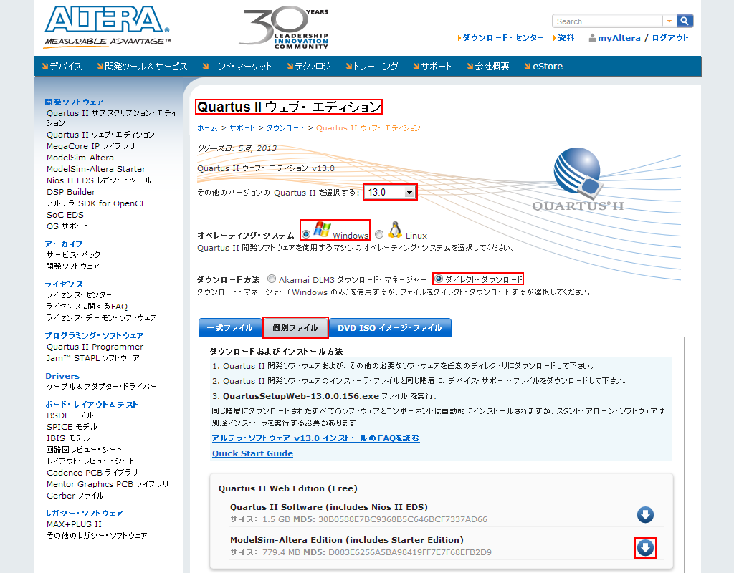
Task: Open OS サポート sidebar link
Action: coord(67,226)
